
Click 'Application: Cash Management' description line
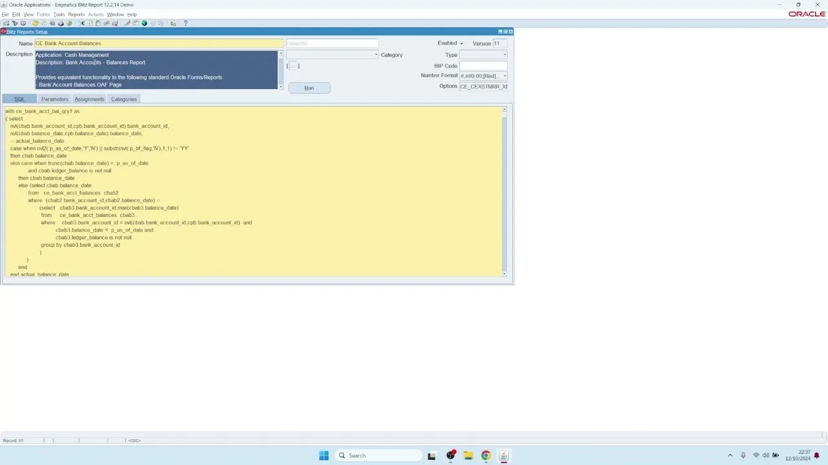click(x=72, y=55)
